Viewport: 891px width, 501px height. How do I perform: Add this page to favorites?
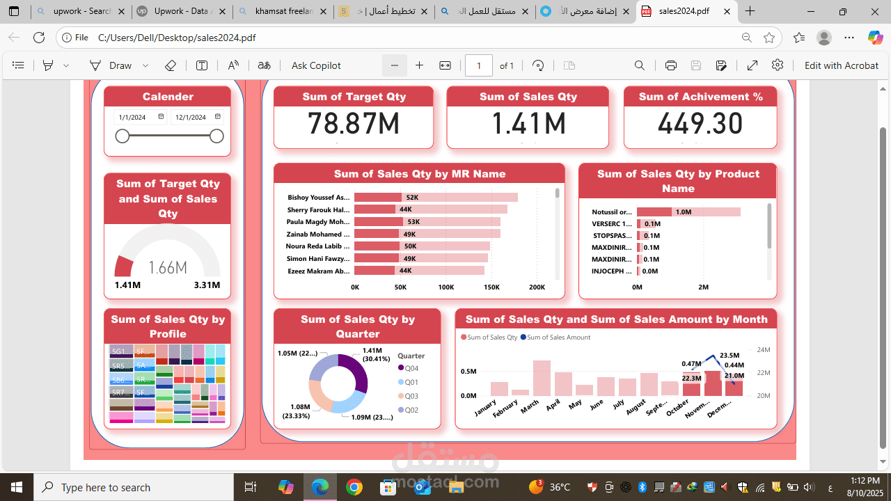(769, 38)
